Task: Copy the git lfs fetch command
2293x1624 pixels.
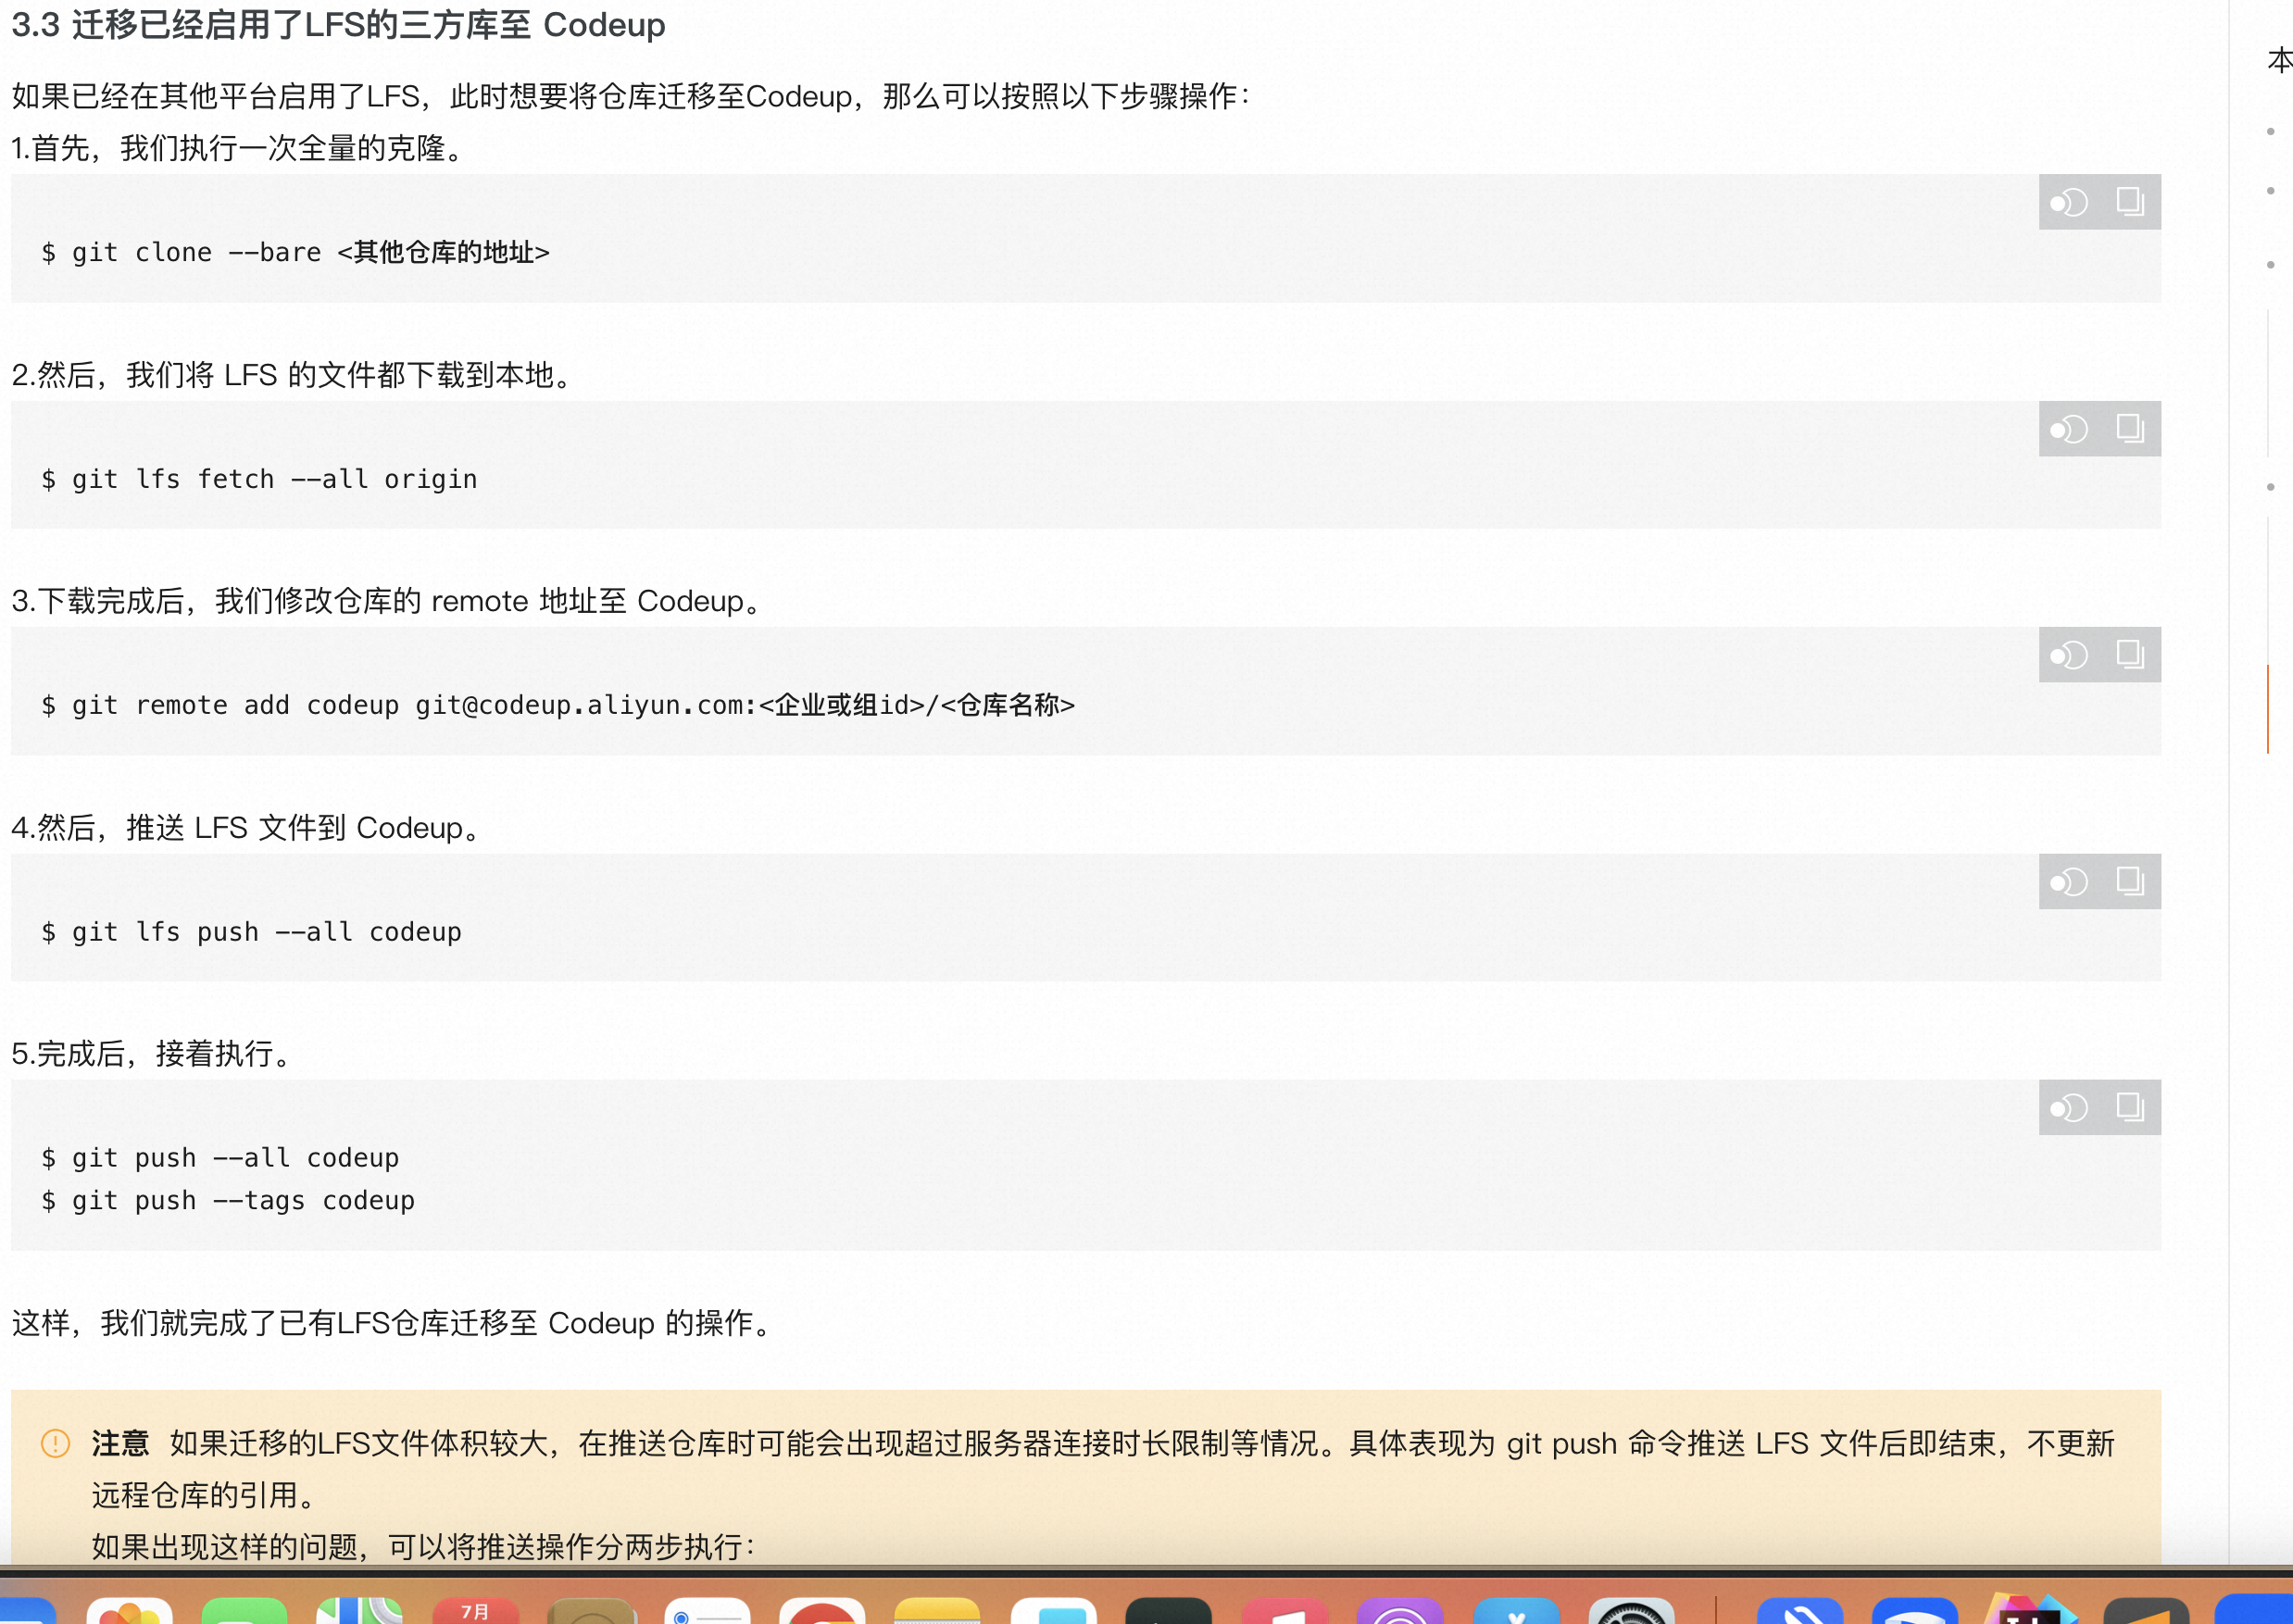Action: 2130,429
